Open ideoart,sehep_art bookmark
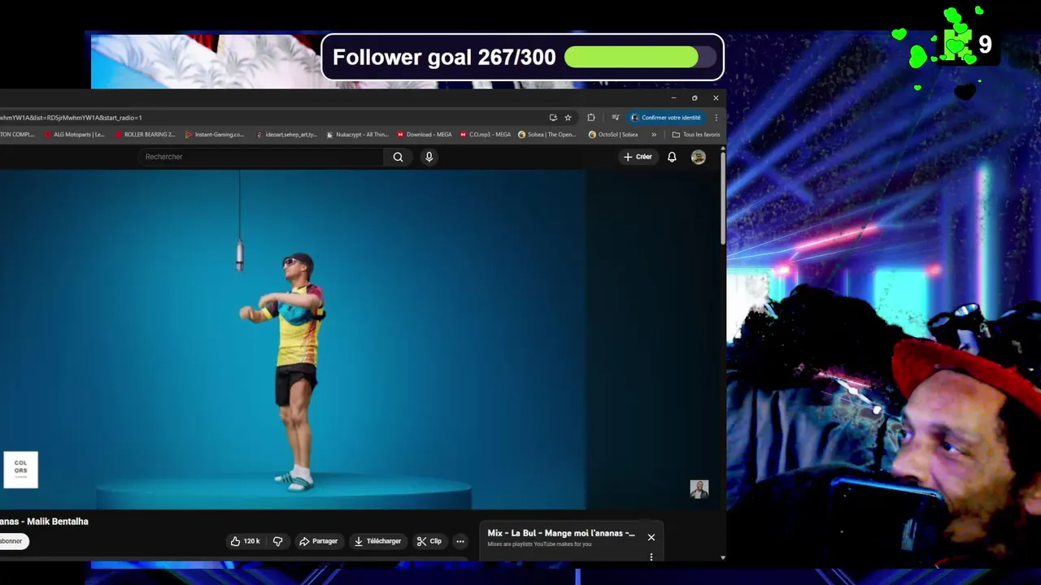Screen dimensions: 1041x585 [x=286, y=135]
